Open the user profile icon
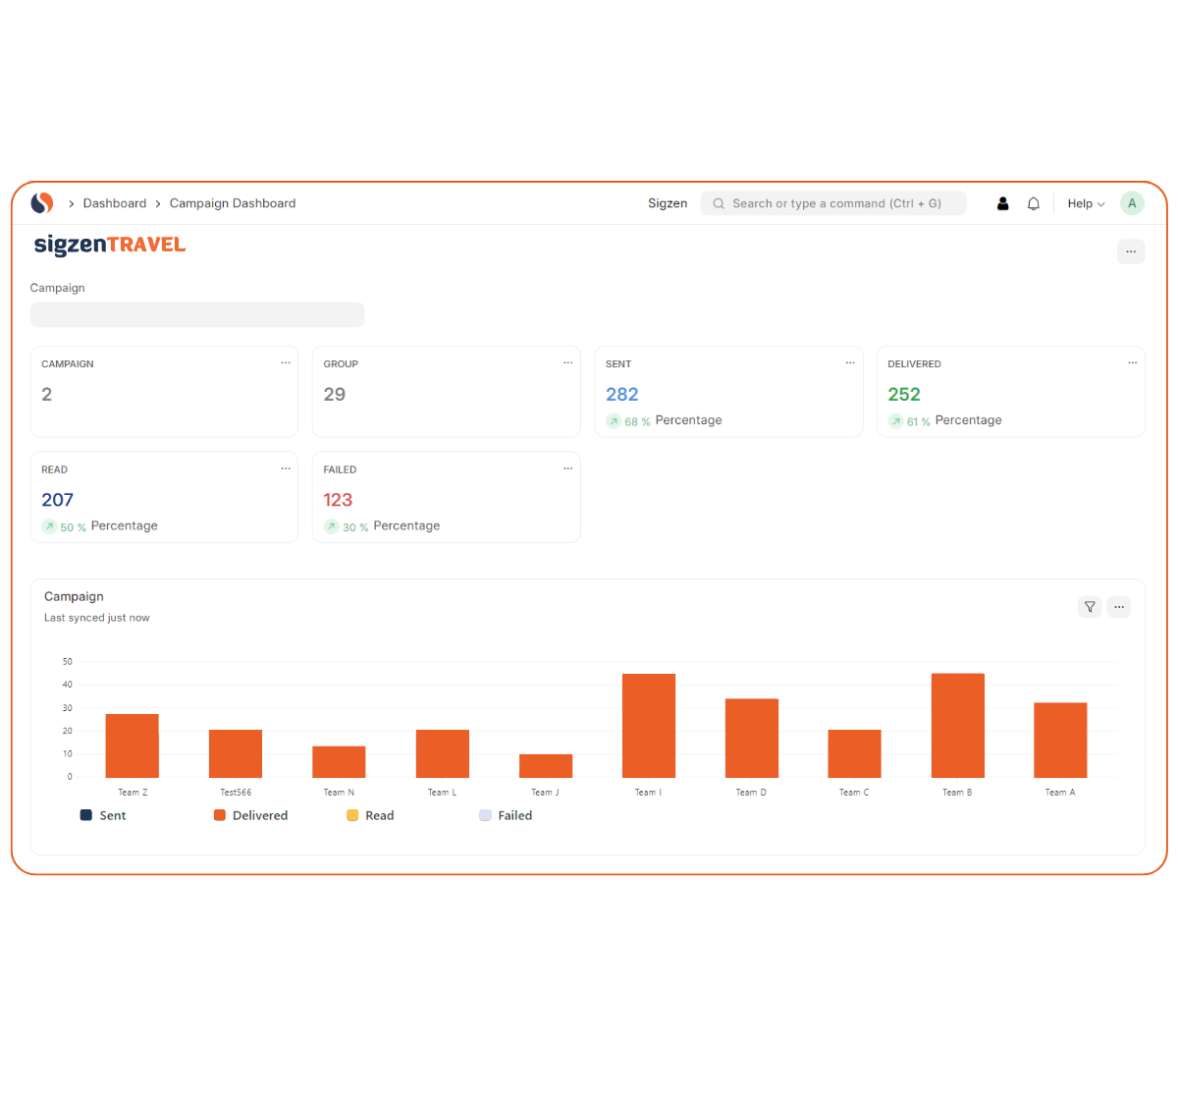The height and width of the screenshot is (1102, 1178). [1002, 203]
